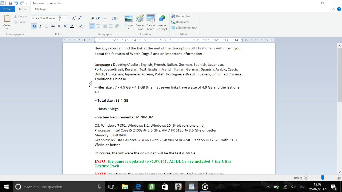The width and height of the screenshot is (342, 192).
Task: Open Microsoft Edge from the taskbar
Action: (138, 187)
